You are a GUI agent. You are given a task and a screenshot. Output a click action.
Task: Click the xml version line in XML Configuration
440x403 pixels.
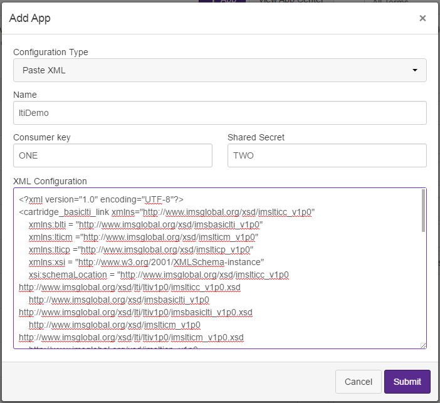tap(101, 199)
